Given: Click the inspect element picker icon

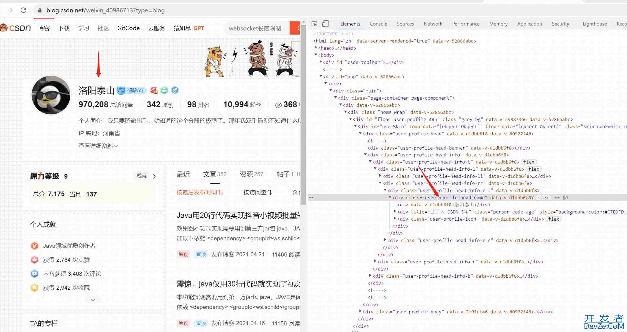Looking at the screenshot, I should click(314, 24).
